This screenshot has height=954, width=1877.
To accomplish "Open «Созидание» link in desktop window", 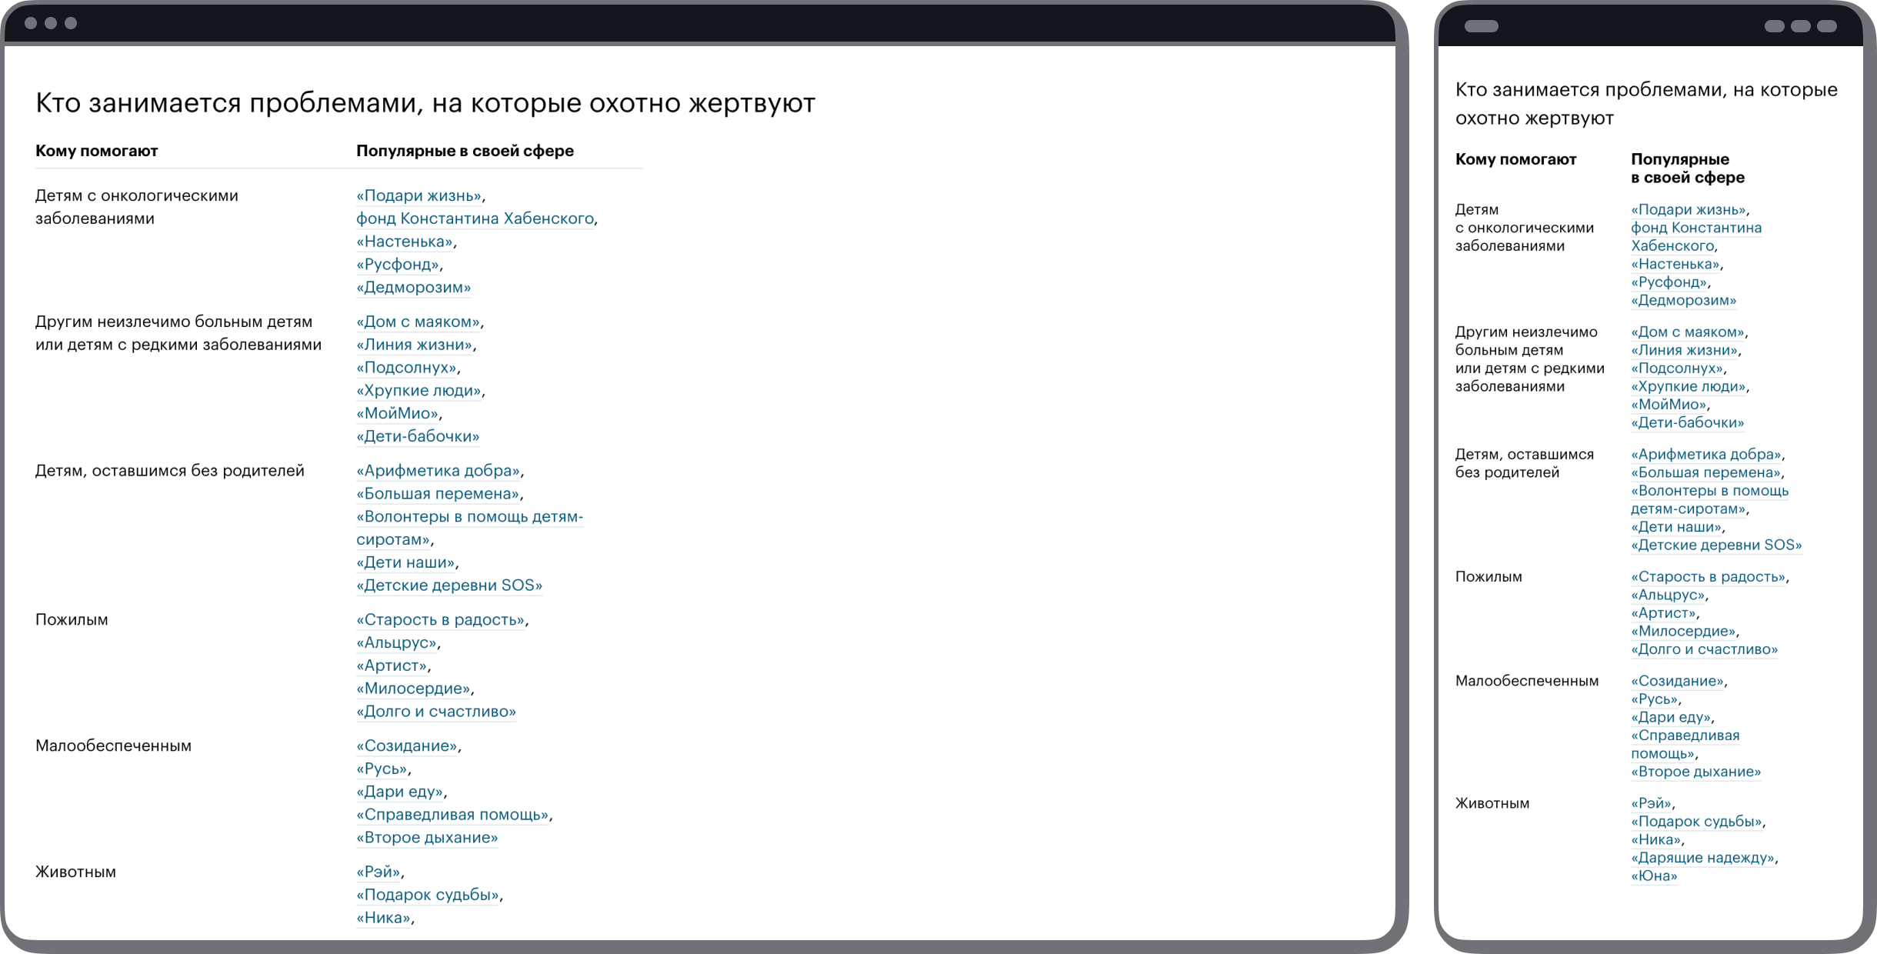I will click(407, 747).
